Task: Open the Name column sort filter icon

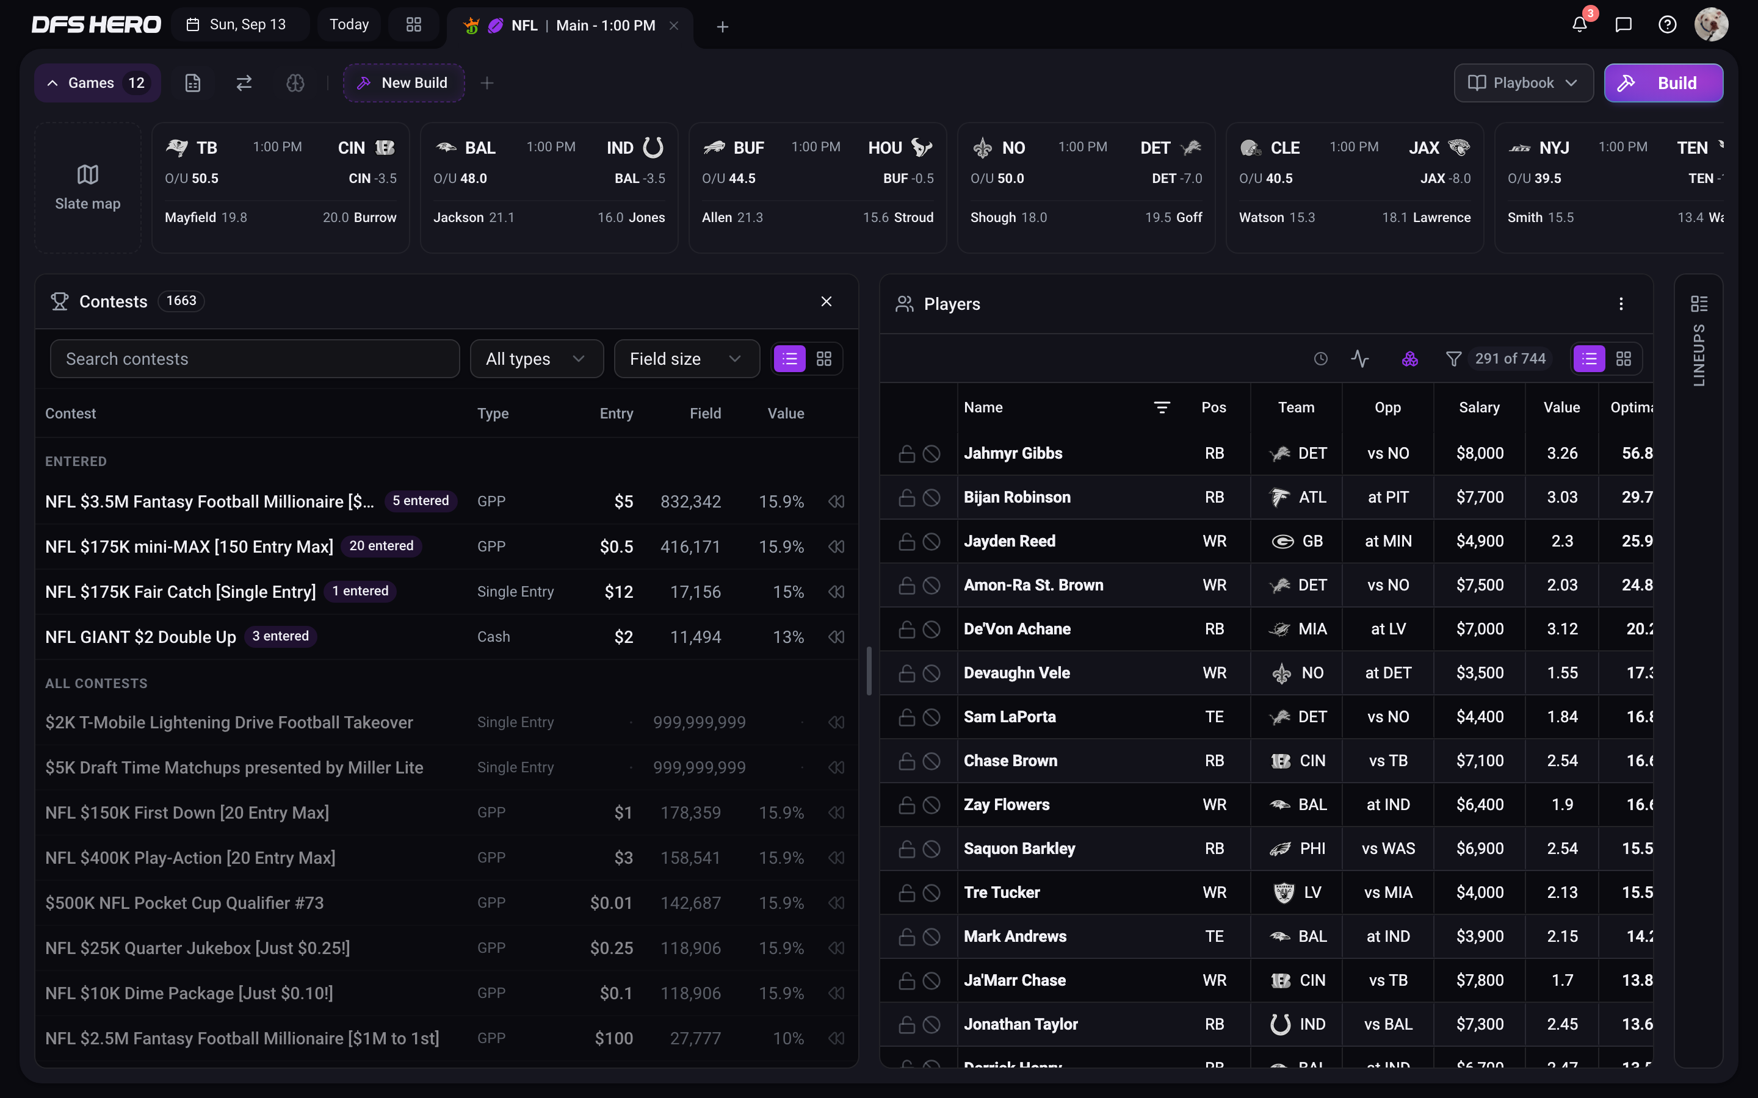Action: point(1162,407)
